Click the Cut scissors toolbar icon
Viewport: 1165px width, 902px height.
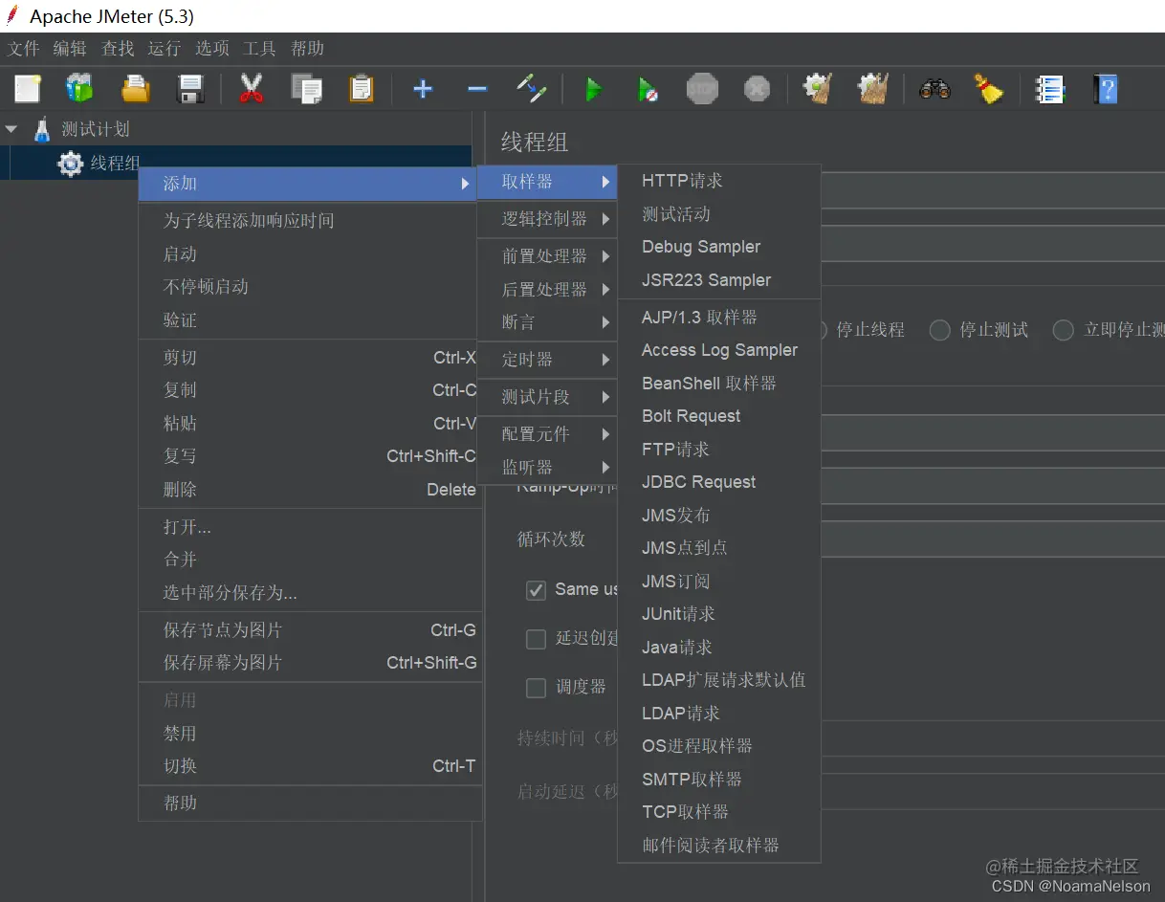click(x=250, y=88)
